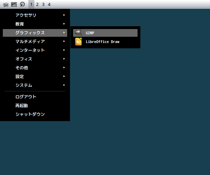Viewport: 210px width, 175px height.
Task: Open the 設定 menu category
Action: pos(35,76)
